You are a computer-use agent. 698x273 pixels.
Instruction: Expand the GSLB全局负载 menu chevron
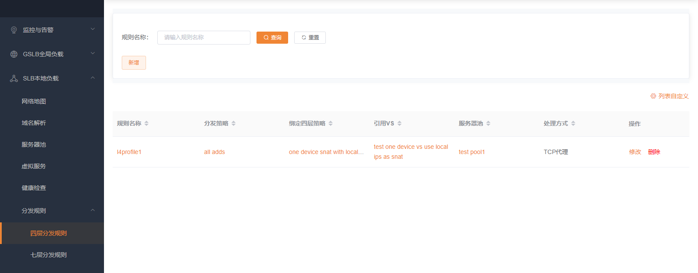pos(92,54)
